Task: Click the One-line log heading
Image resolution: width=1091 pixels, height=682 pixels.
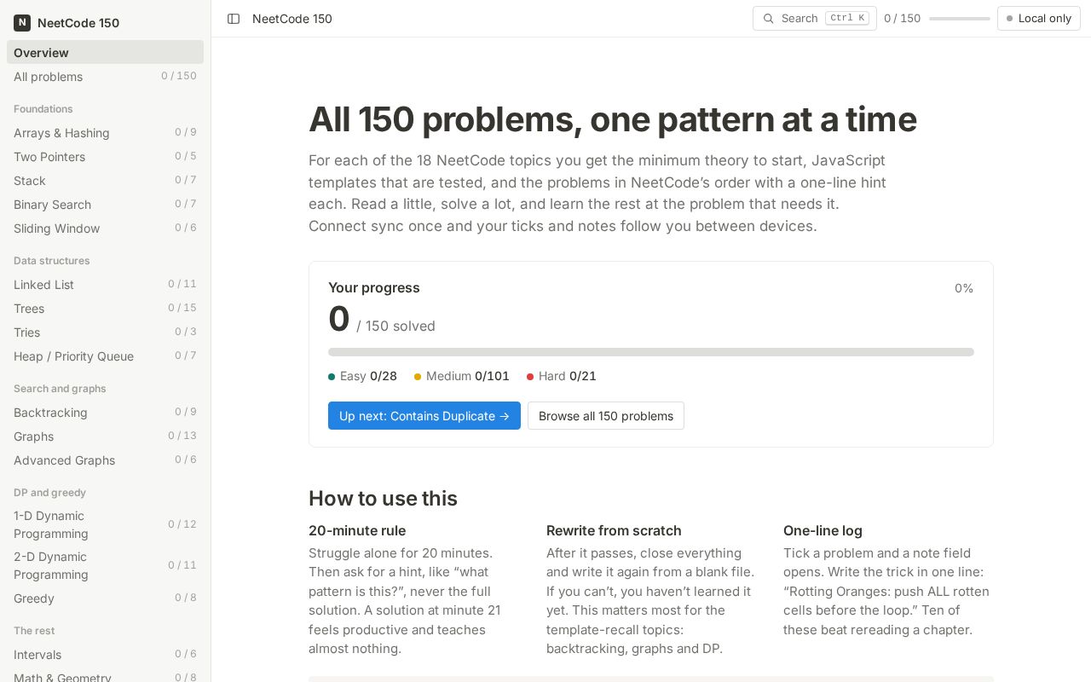Action: pos(823,530)
